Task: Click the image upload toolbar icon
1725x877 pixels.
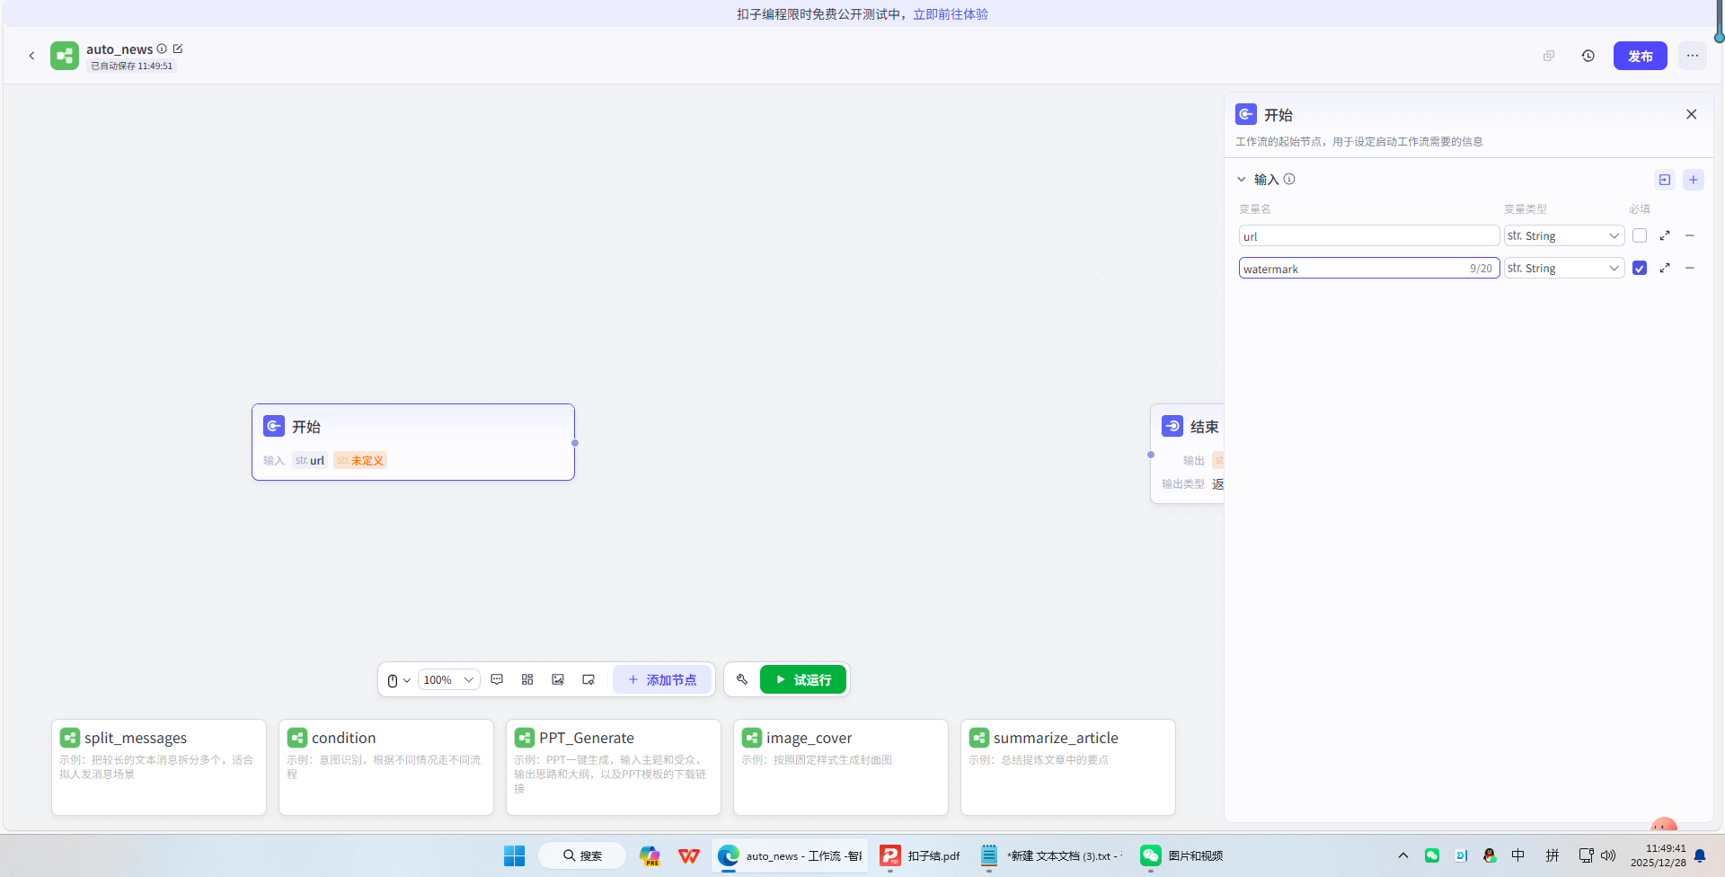Action: pyautogui.click(x=558, y=679)
